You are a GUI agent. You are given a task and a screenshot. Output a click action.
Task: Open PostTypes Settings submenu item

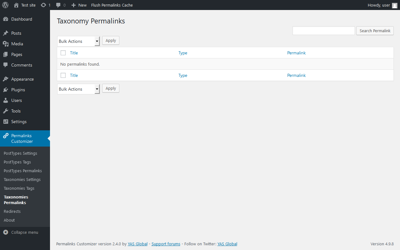pos(20,153)
